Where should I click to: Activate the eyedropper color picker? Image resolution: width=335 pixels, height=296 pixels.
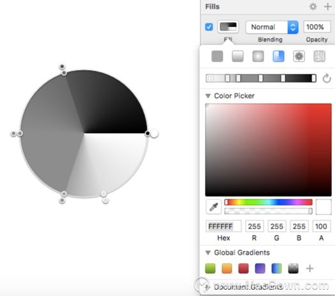click(x=214, y=207)
